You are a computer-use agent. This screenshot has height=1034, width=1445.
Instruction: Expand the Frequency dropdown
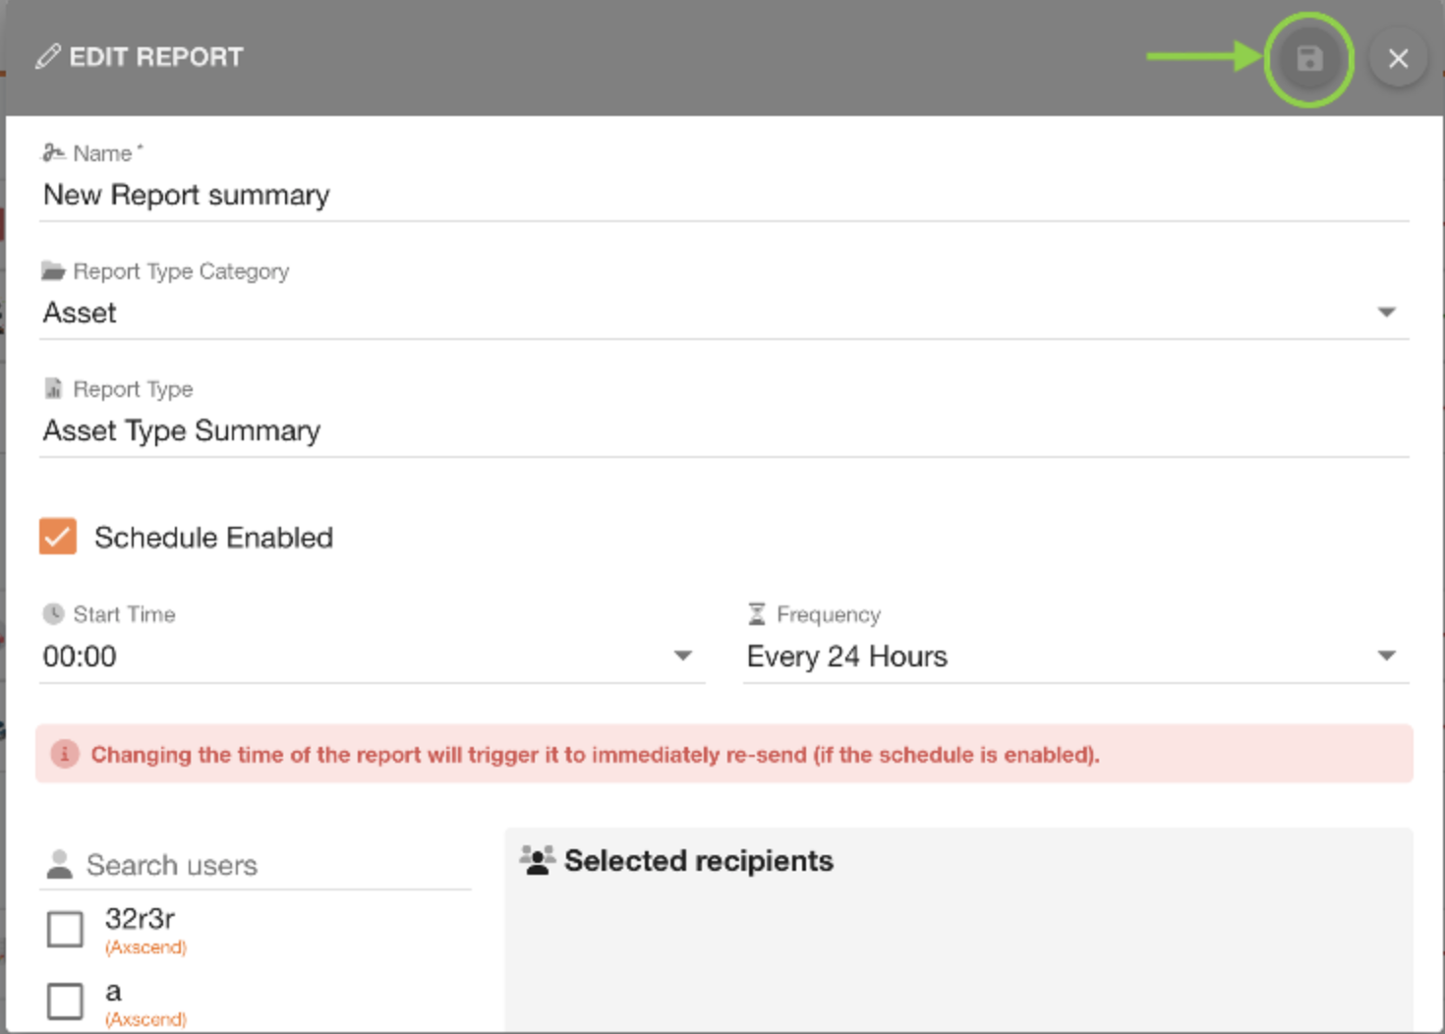click(x=1386, y=655)
